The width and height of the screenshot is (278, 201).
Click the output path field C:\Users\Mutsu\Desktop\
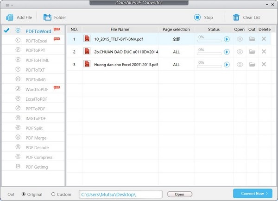120,195
